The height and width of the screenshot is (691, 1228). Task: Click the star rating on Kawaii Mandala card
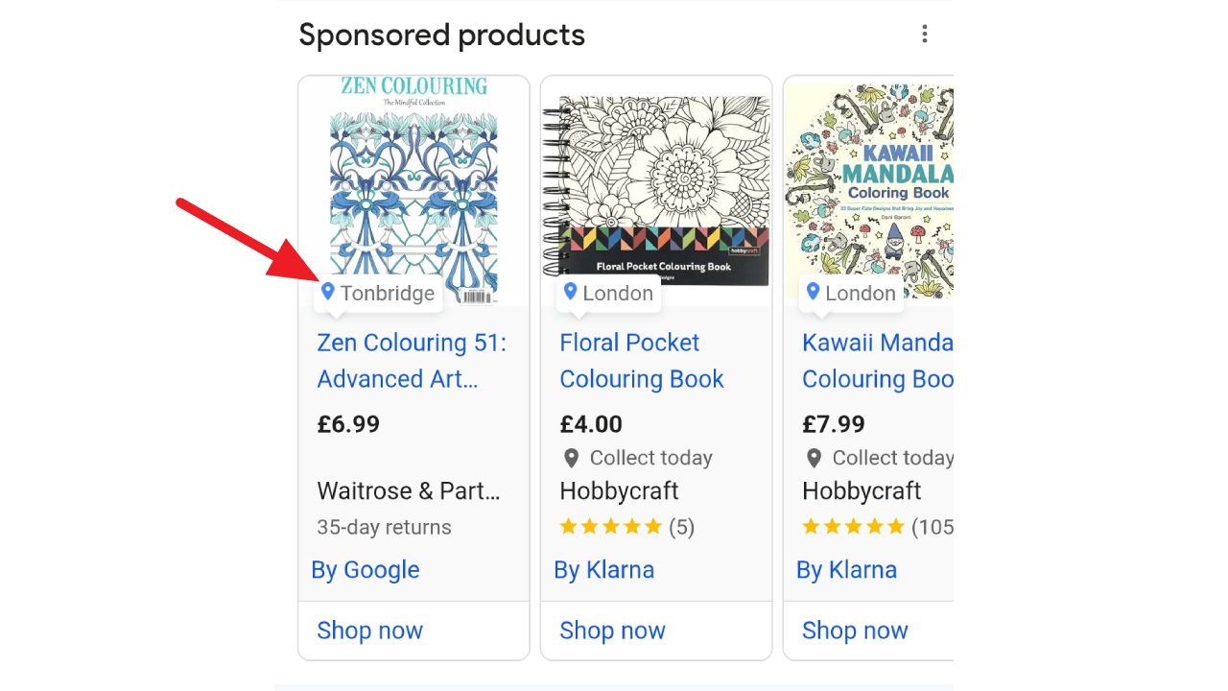(853, 526)
